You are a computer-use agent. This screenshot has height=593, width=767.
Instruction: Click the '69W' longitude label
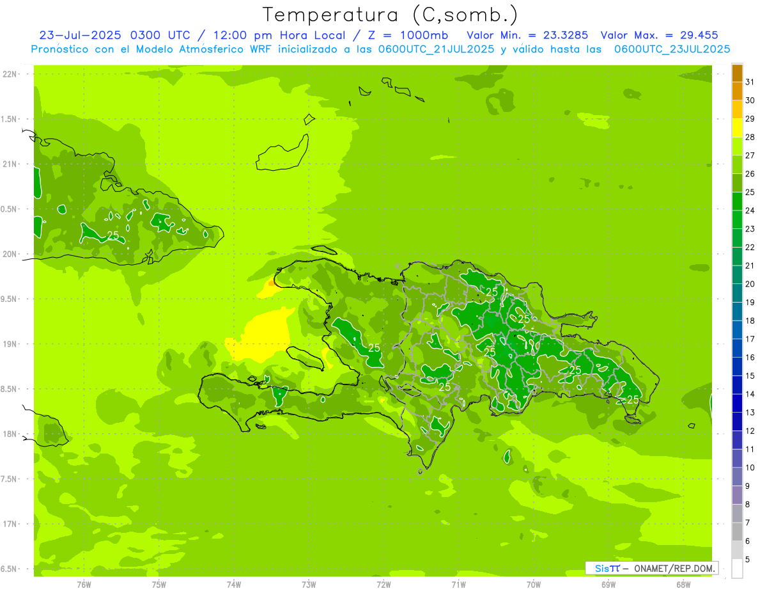608,585
